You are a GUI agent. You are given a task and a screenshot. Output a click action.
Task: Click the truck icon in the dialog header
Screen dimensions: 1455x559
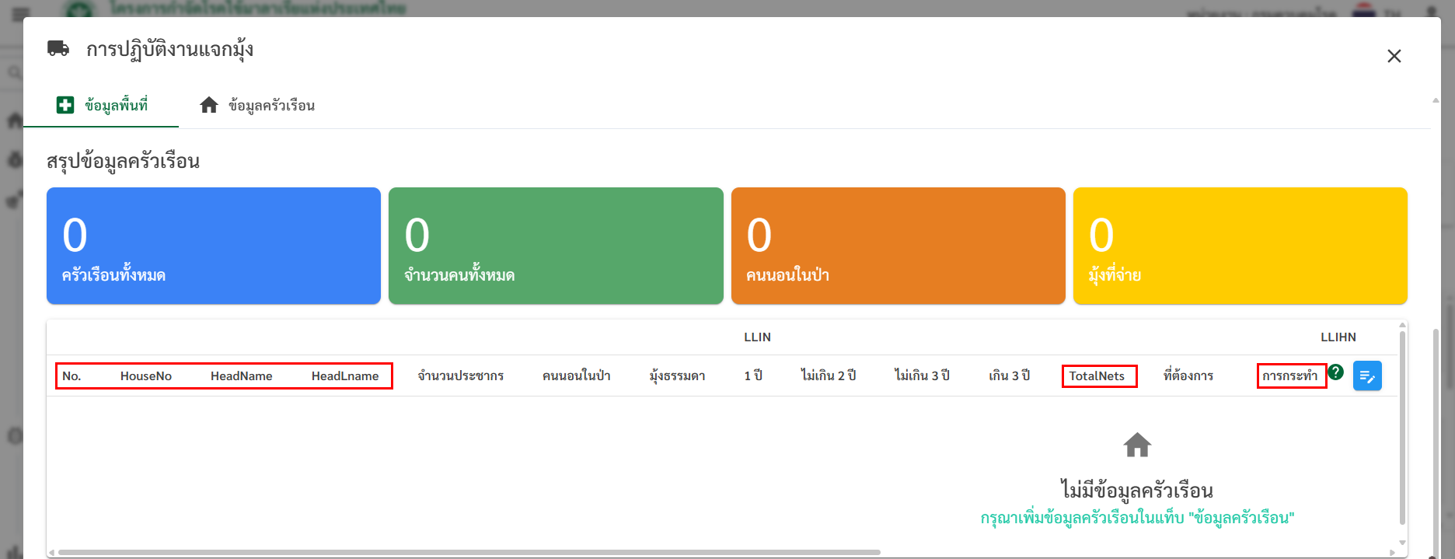coord(58,48)
